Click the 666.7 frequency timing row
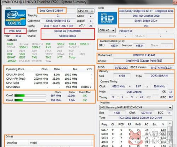Image resolution: width=177 pixels, height=147 pixels. tap(133, 130)
